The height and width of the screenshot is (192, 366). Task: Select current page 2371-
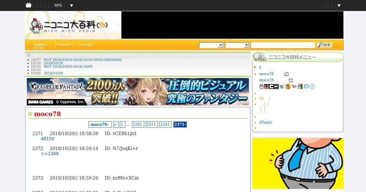pyautogui.click(x=180, y=124)
